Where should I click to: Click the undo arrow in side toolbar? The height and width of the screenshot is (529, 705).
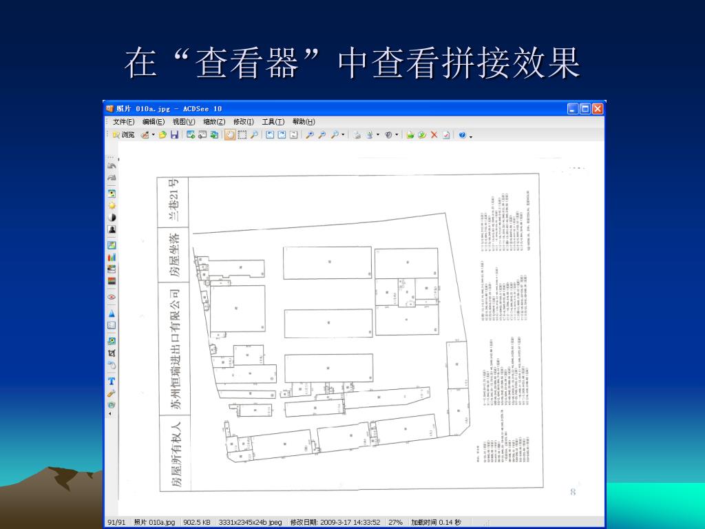tap(112, 165)
